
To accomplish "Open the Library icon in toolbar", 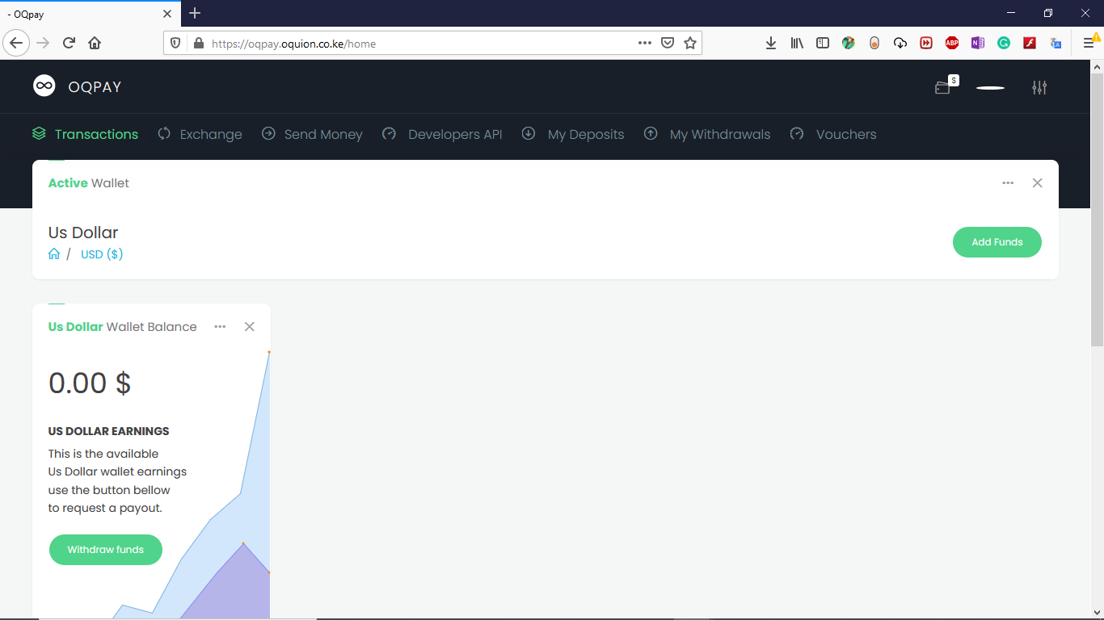I will [797, 43].
